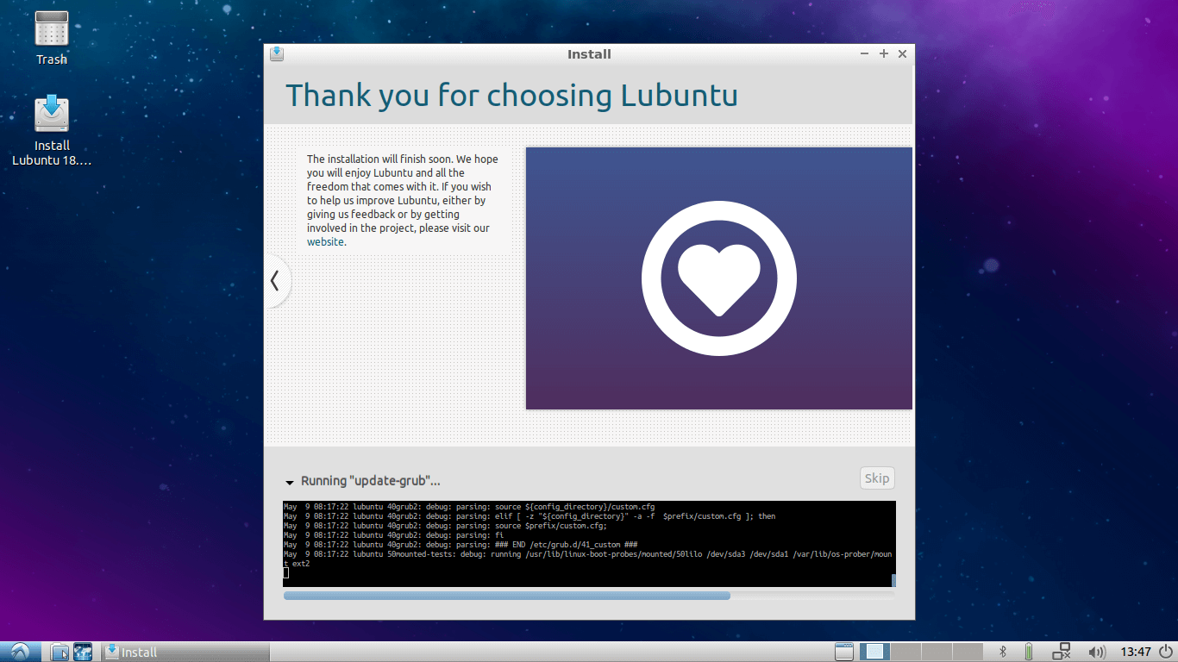Image resolution: width=1178 pixels, height=662 pixels.
Task: Launch Install Lubuntu 18 desktop shortcut
Action: click(51, 115)
